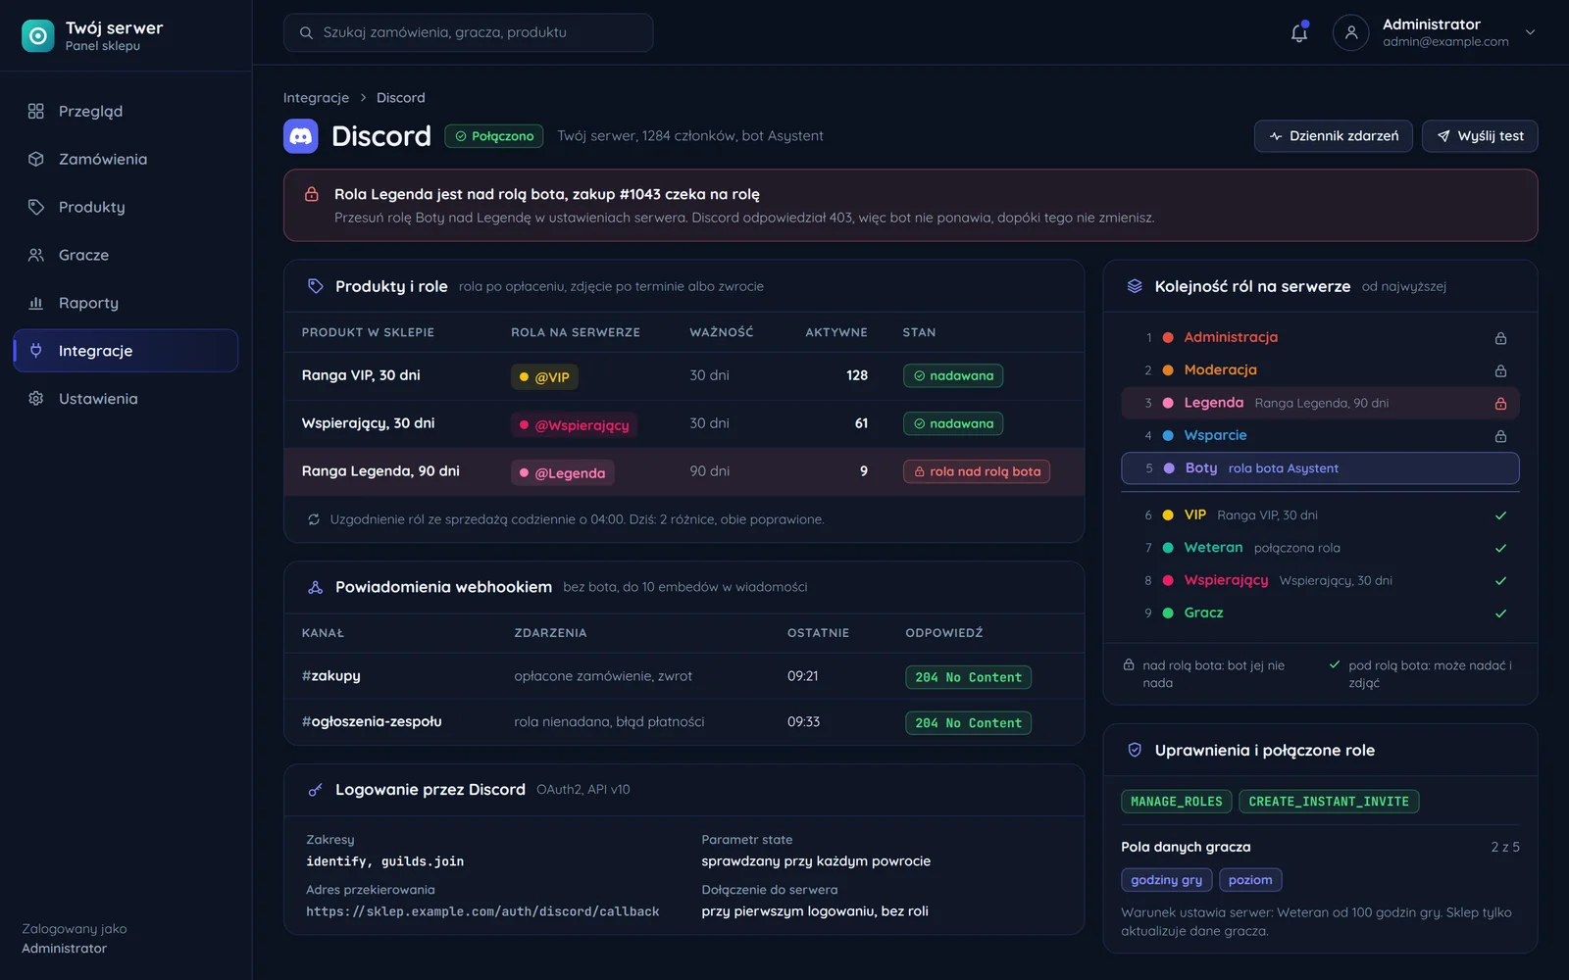Click the lock icon in the warning banner
This screenshot has height=980, width=1569.
(312, 194)
